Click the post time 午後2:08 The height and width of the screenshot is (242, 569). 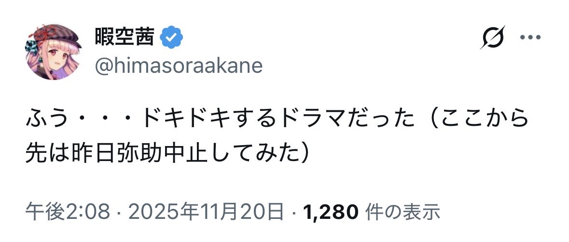[68, 211]
